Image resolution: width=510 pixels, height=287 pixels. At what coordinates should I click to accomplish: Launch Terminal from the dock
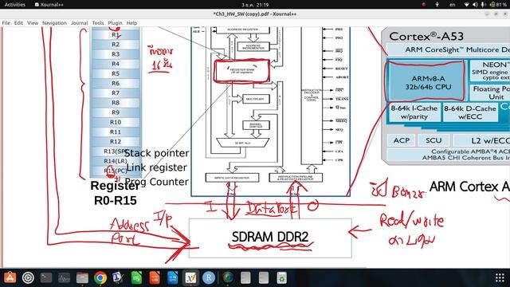click(x=46, y=277)
